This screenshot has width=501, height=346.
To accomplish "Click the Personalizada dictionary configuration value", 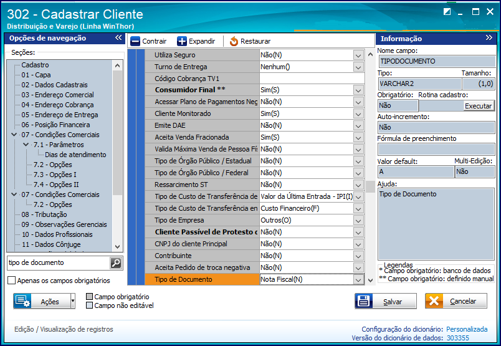I will [x=467, y=329].
